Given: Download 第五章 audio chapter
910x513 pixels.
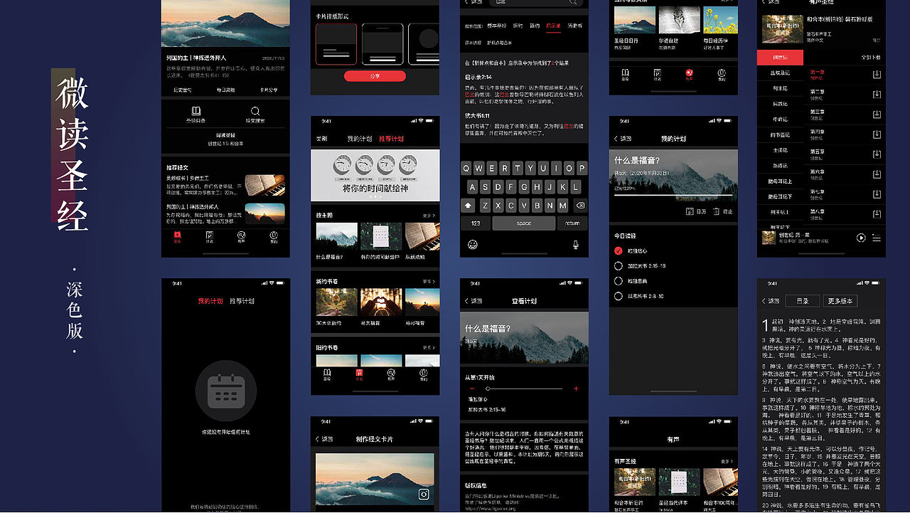Looking at the screenshot, I should click(x=877, y=154).
